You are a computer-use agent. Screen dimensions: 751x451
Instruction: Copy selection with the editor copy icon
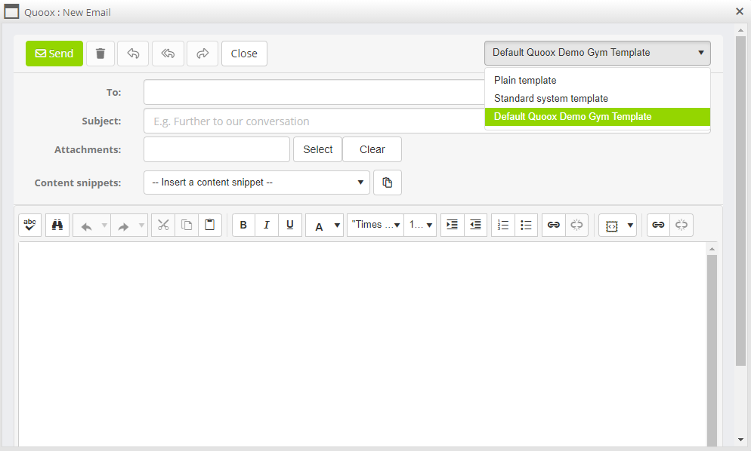point(187,225)
